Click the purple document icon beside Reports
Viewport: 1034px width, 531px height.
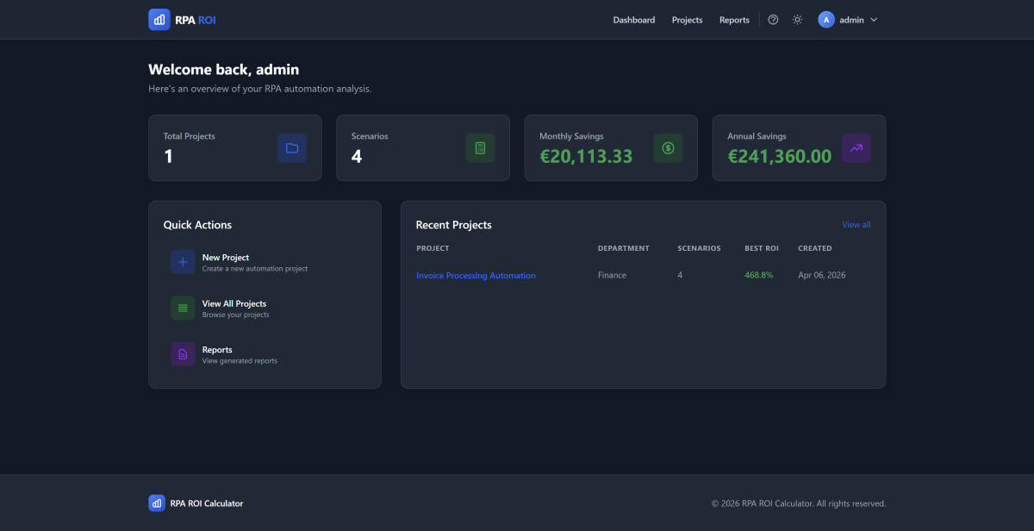pos(182,354)
